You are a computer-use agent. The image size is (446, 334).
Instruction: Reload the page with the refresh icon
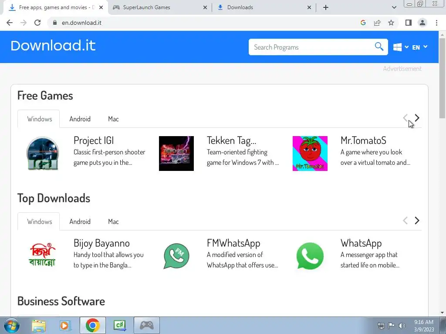37,23
